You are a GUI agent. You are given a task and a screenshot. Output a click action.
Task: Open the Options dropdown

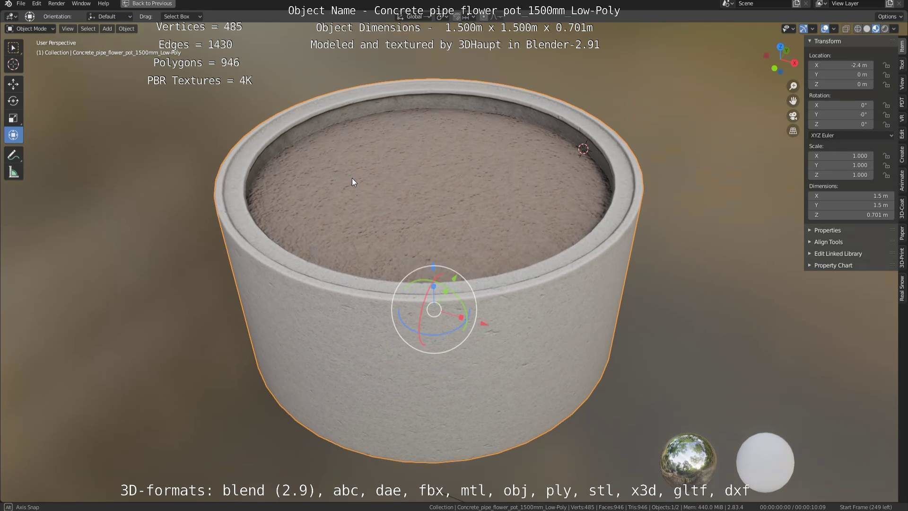(x=890, y=17)
